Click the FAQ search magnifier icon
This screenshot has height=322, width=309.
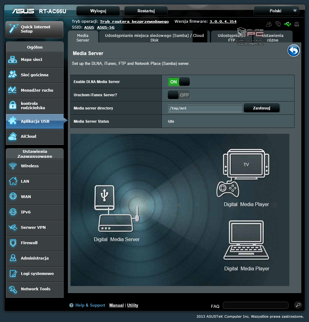(x=298, y=305)
